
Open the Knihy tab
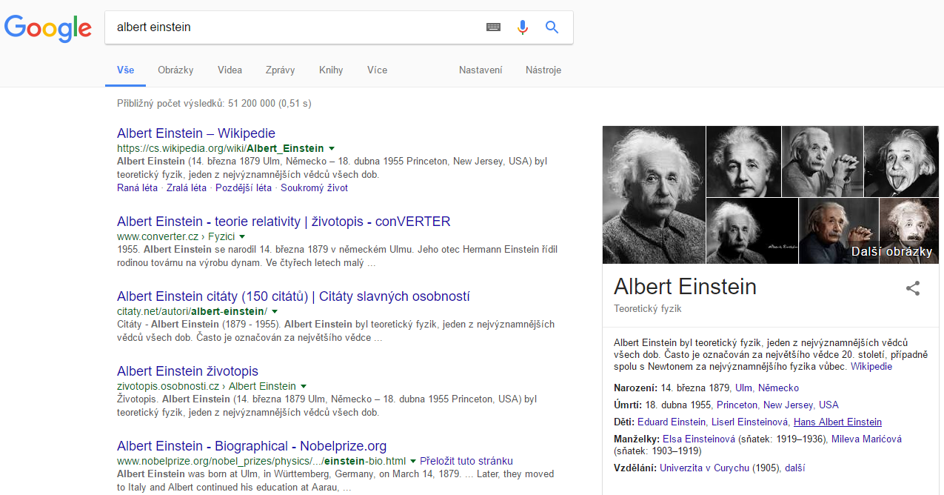(x=331, y=70)
